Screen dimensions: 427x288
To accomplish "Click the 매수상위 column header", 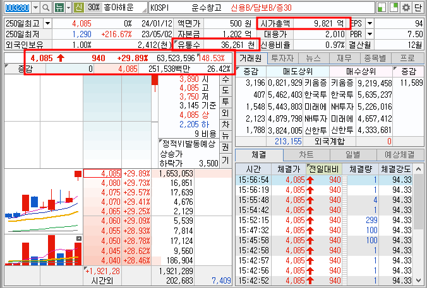I will [361, 71].
